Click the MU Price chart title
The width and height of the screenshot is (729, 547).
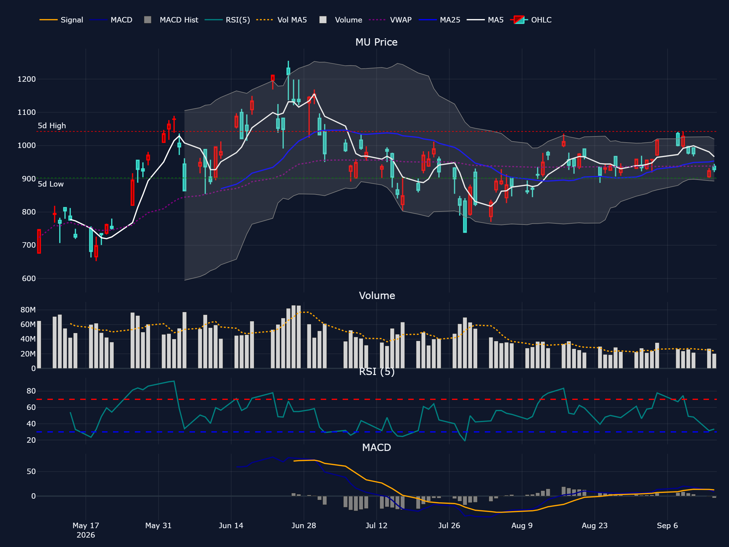click(376, 42)
